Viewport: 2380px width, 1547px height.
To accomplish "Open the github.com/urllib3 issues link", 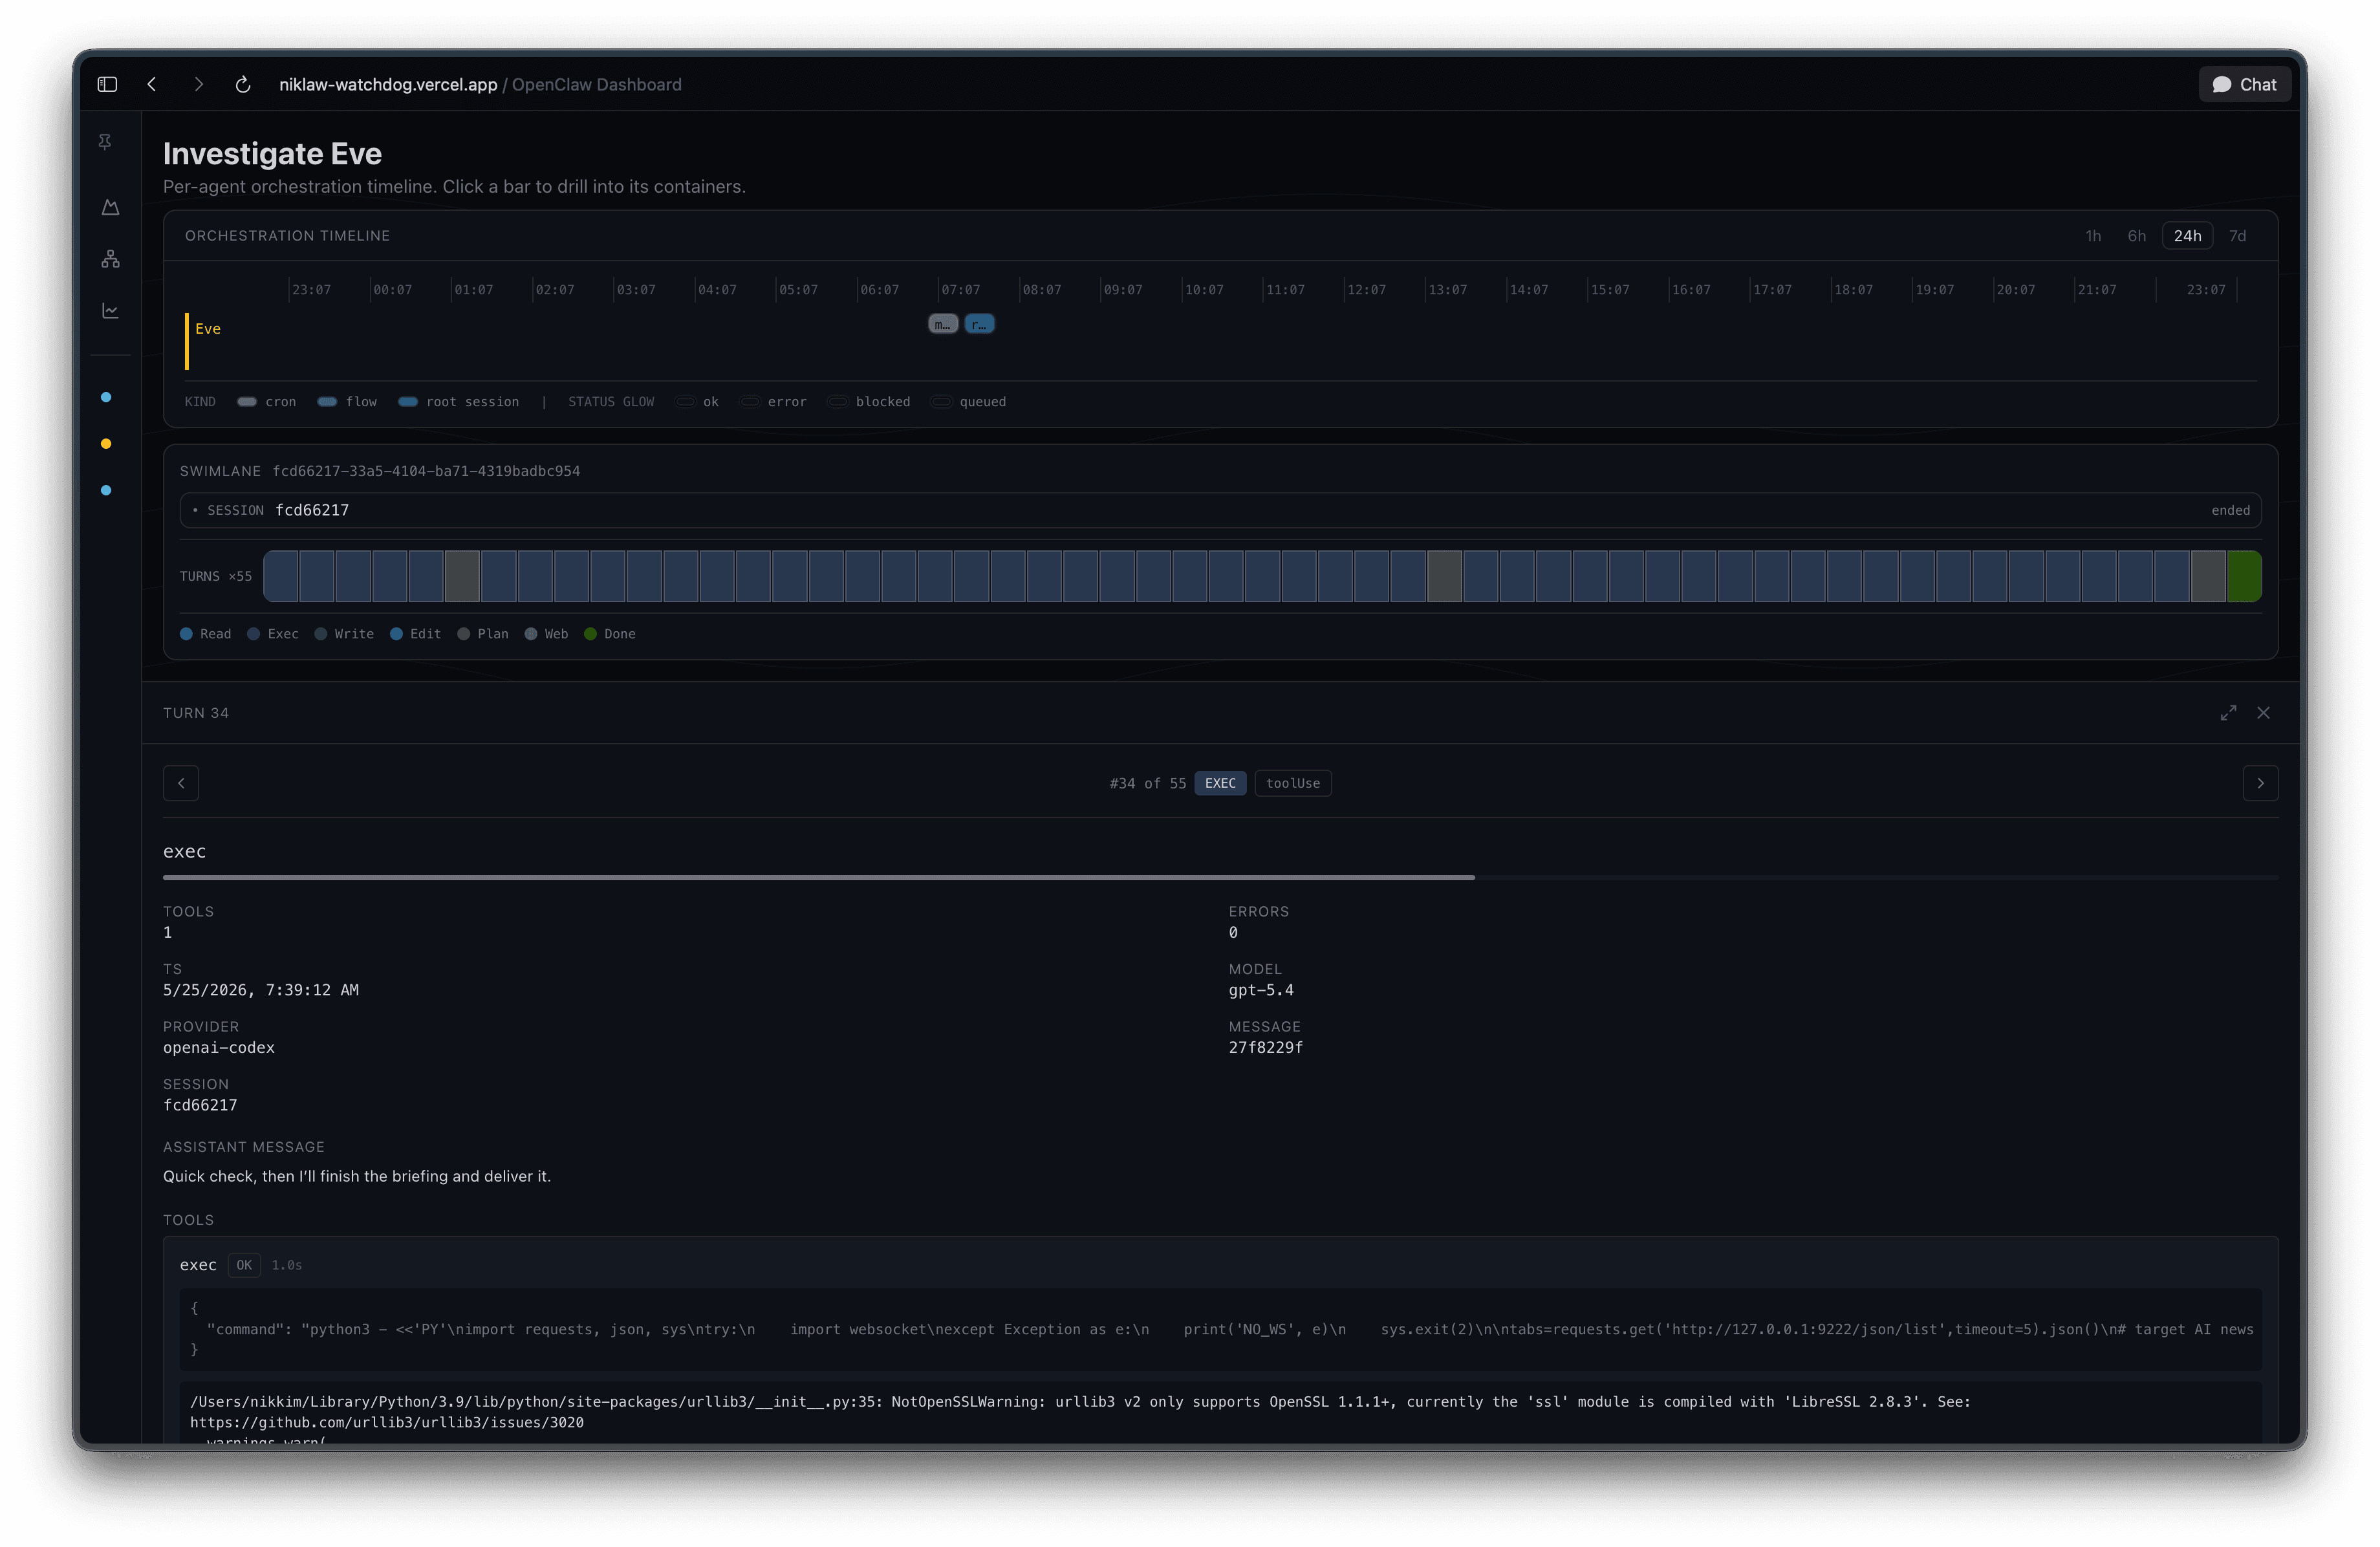I will coord(387,1422).
